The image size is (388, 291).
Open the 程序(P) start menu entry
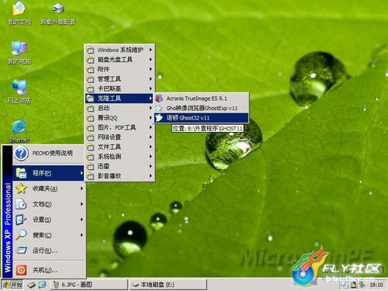point(48,173)
